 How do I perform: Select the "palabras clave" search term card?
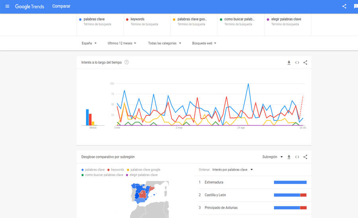click(100, 25)
